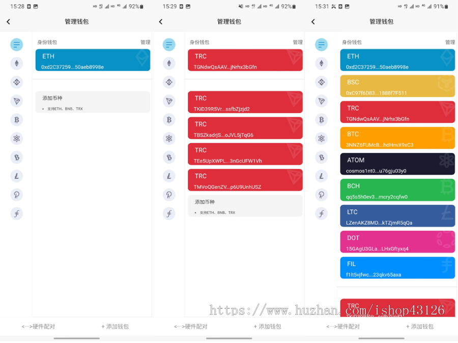Select Bitcoin sidebar icon in the 15:29 screen
Screen dimensions: 458x343
tap(169, 120)
